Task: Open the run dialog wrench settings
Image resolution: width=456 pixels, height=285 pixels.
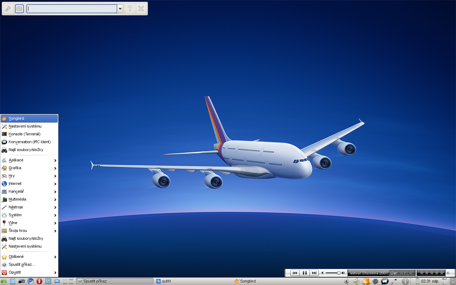Action: pyautogui.click(x=8, y=9)
